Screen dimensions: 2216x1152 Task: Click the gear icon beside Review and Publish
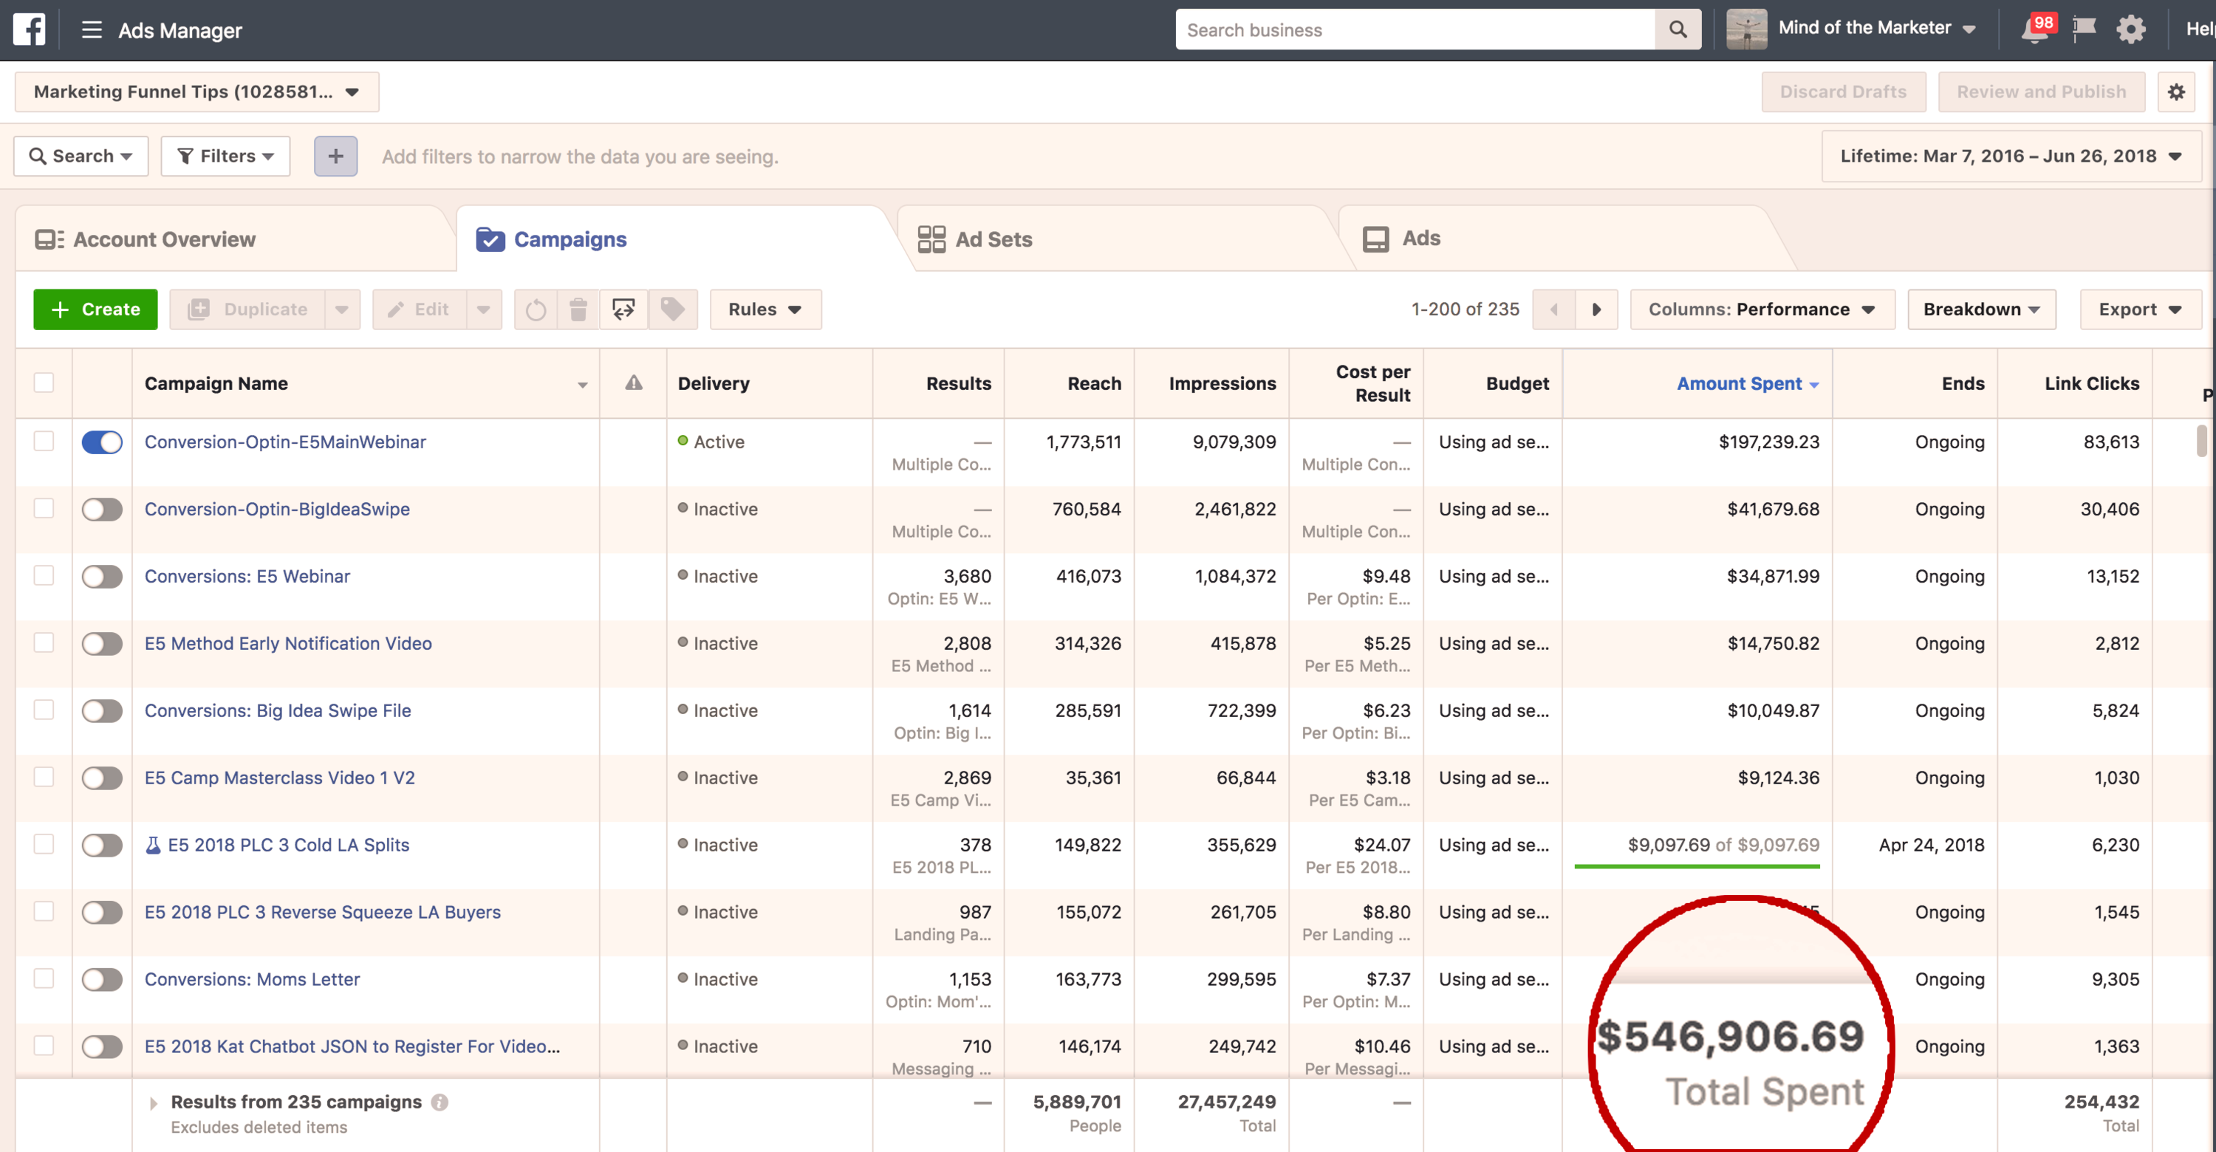click(2176, 92)
